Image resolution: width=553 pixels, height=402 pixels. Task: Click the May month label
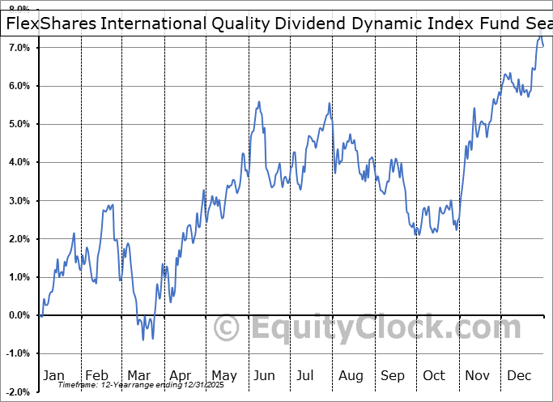coord(223,375)
